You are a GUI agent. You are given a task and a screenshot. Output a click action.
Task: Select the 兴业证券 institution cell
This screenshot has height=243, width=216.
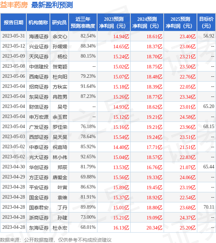(39, 47)
